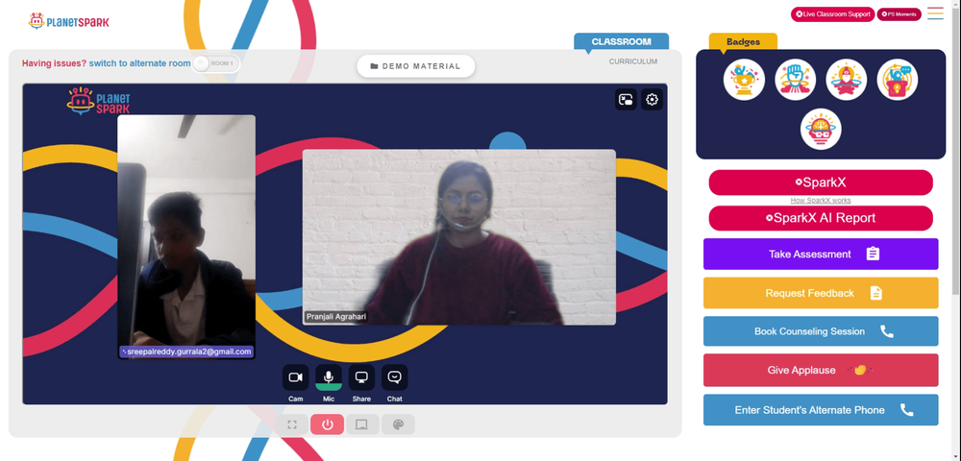Click Enter Student's Alternate Phone button
Image resolution: width=961 pixels, height=461 pixels.
coord(821,410)
